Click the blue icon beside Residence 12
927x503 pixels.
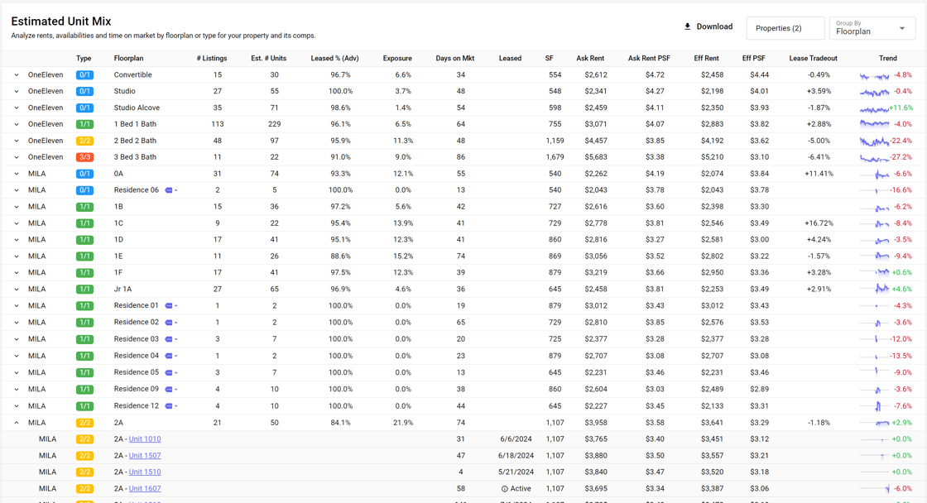click(x=169, y=406)
